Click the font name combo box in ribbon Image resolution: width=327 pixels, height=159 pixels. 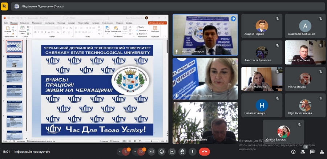(44, 28)
